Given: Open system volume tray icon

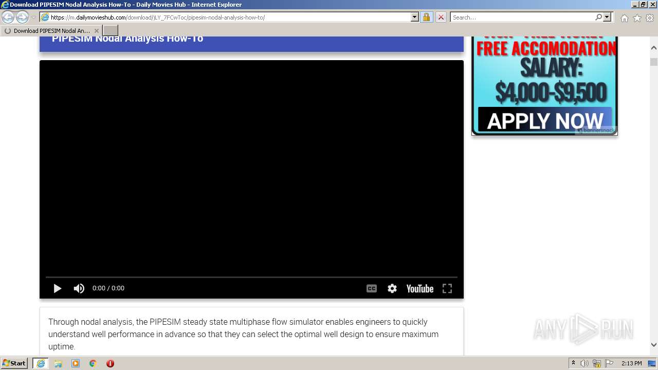Looking at the screenshot, I should [584, 363].
